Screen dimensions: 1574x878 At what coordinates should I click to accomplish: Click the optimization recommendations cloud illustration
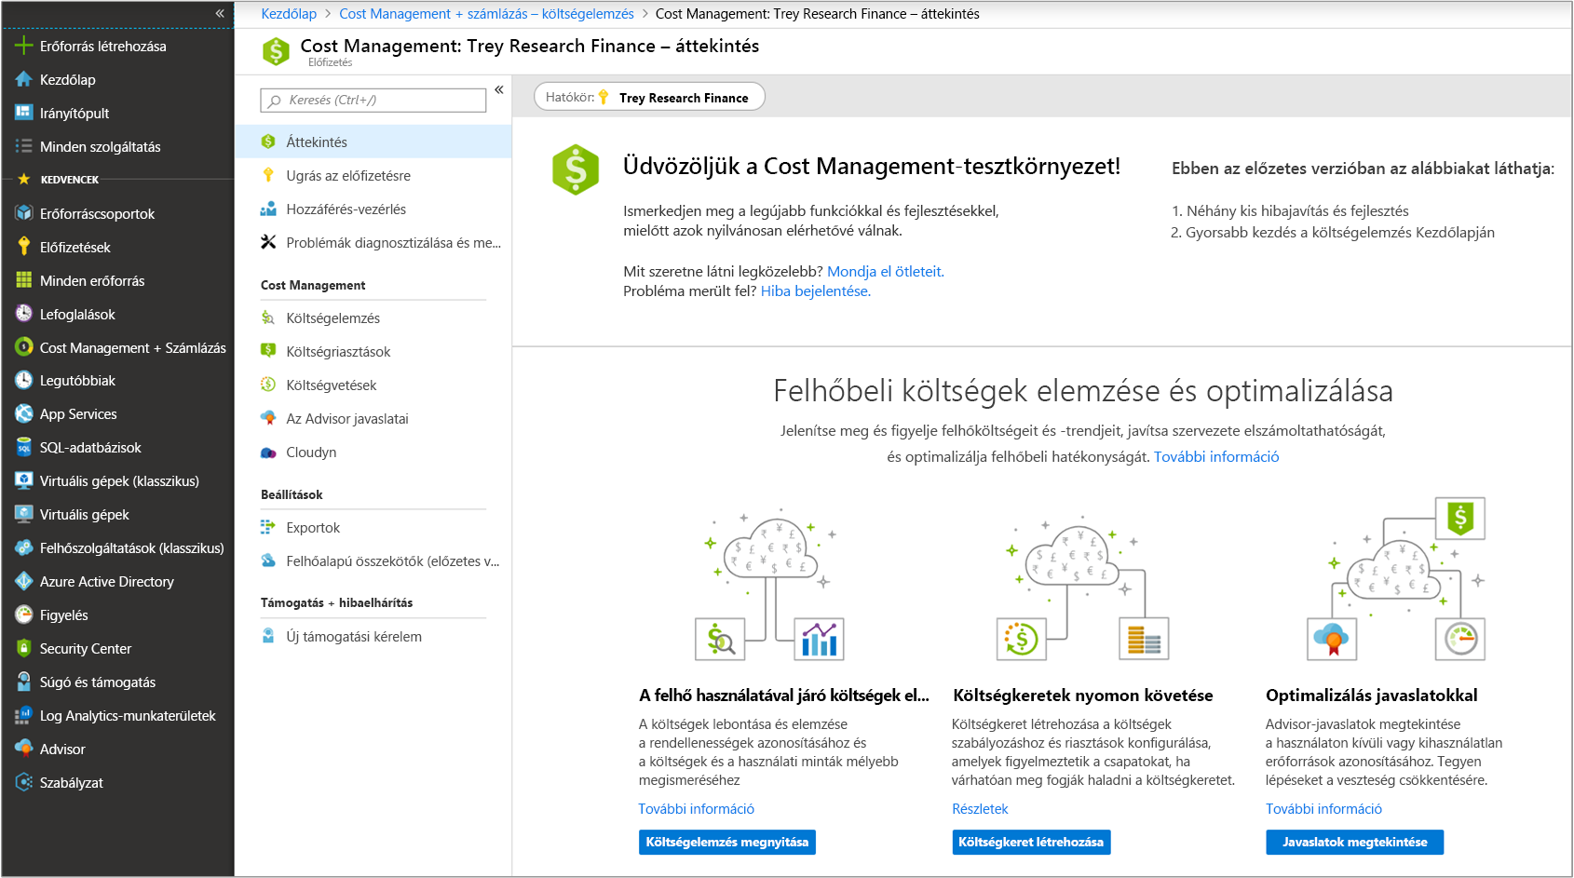1396,579
